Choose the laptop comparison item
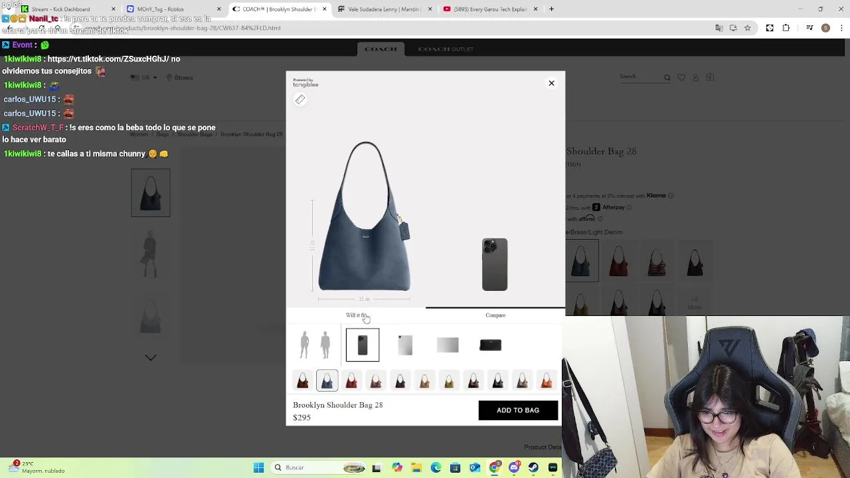 coord(448,345)
